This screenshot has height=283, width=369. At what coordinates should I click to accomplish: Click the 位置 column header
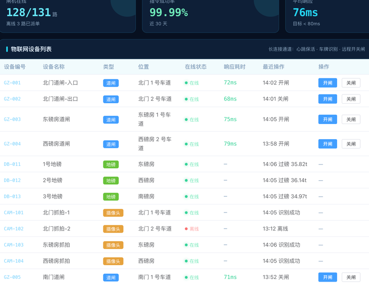click(x=143, y=67)
